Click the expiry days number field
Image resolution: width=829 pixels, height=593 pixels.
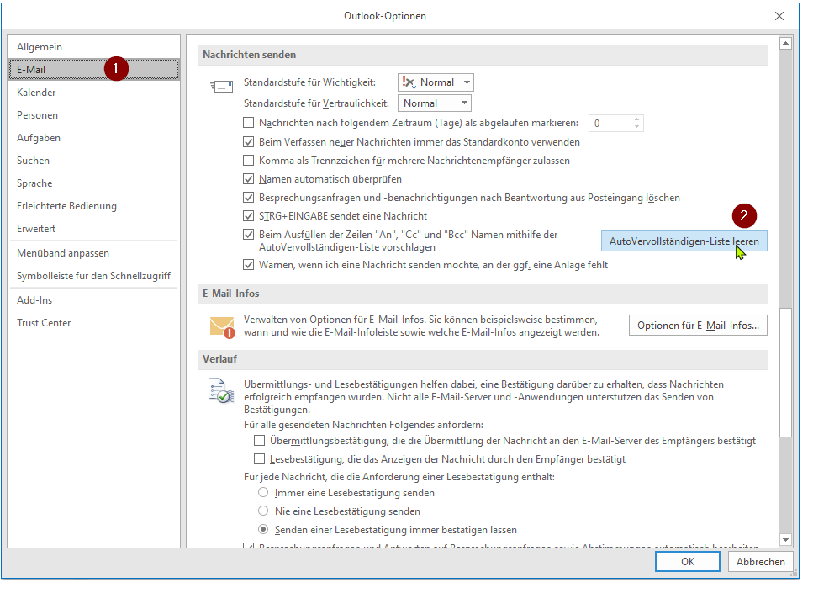pos(610,124)
